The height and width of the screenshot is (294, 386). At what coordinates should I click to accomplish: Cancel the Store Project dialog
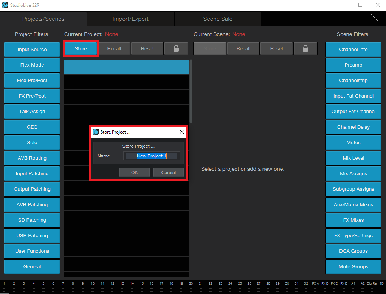[168, 173]
